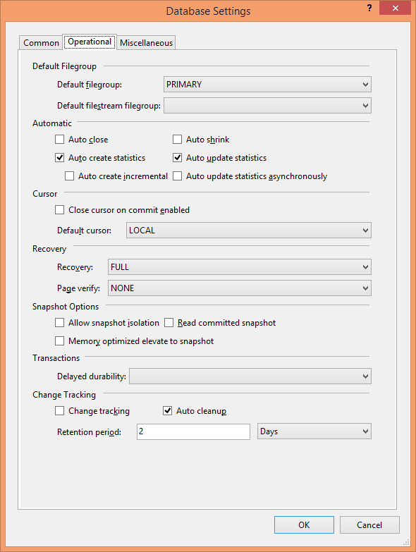This screenshot has width=416, height=552.
Task: Open the Page verify NONE dropdown
Action: (x=239, y=288)
